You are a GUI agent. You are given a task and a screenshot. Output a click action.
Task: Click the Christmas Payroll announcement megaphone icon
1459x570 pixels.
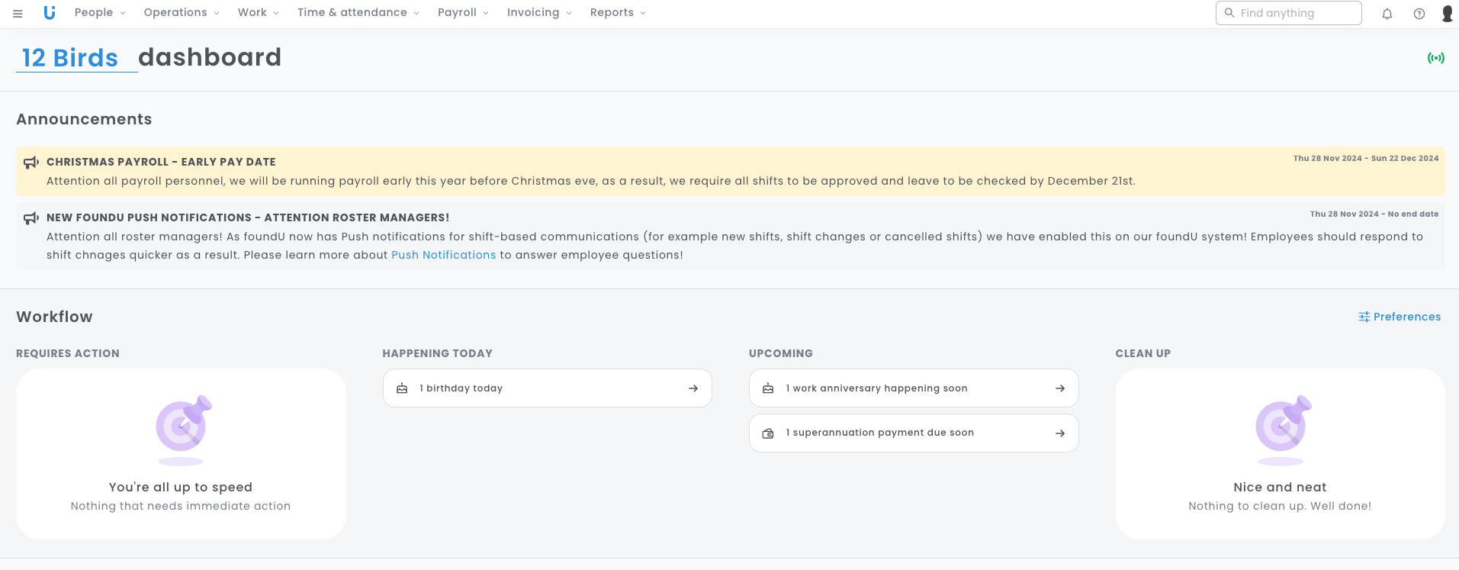[31, 163]
